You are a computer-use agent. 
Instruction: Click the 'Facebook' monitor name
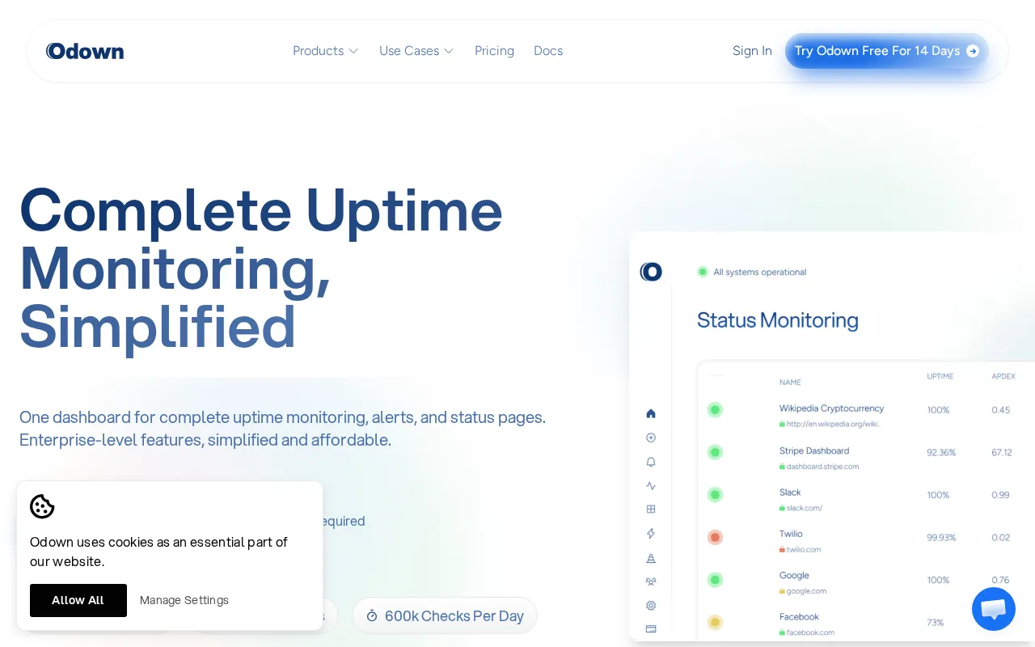799,616
